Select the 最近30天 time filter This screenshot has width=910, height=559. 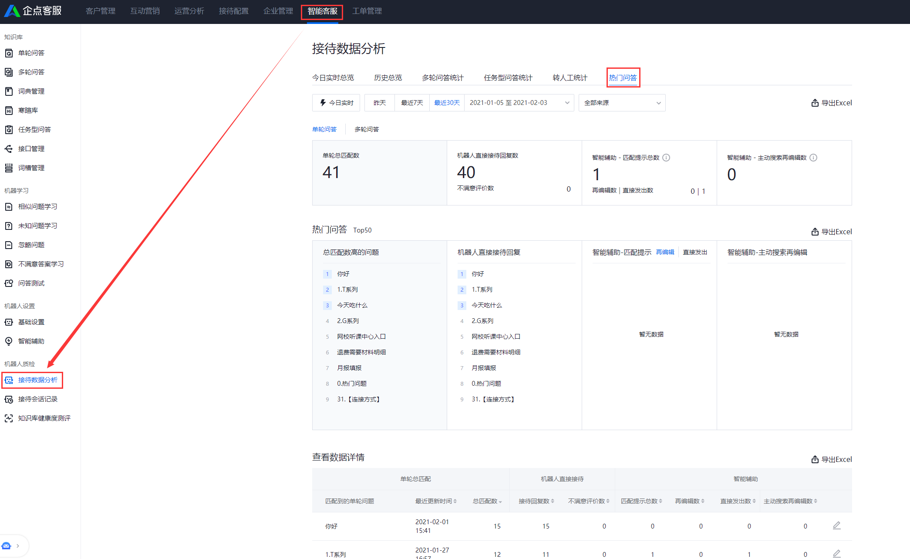[x=447, y=103]
